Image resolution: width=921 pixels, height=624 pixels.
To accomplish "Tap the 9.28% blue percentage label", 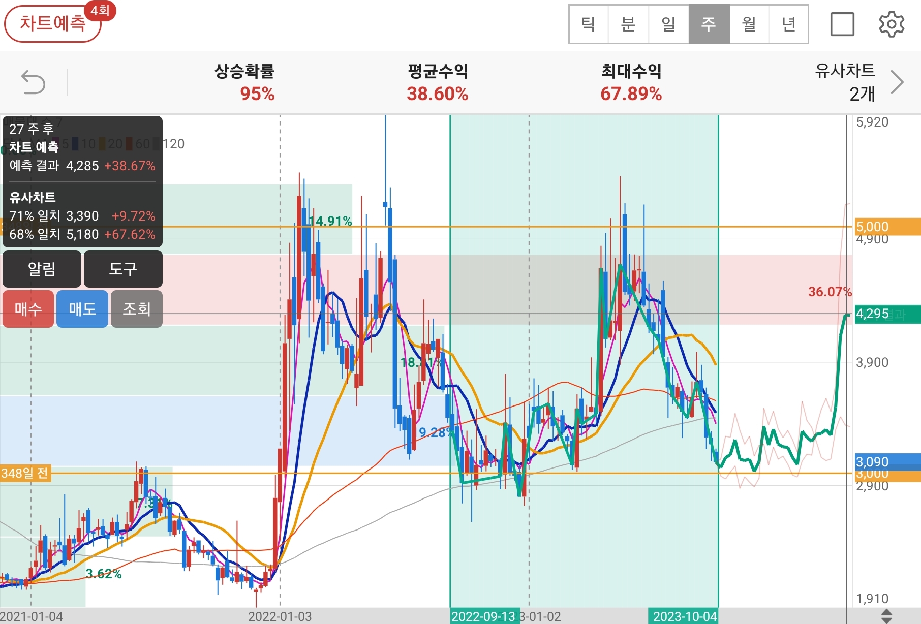I will click(435, 432).
